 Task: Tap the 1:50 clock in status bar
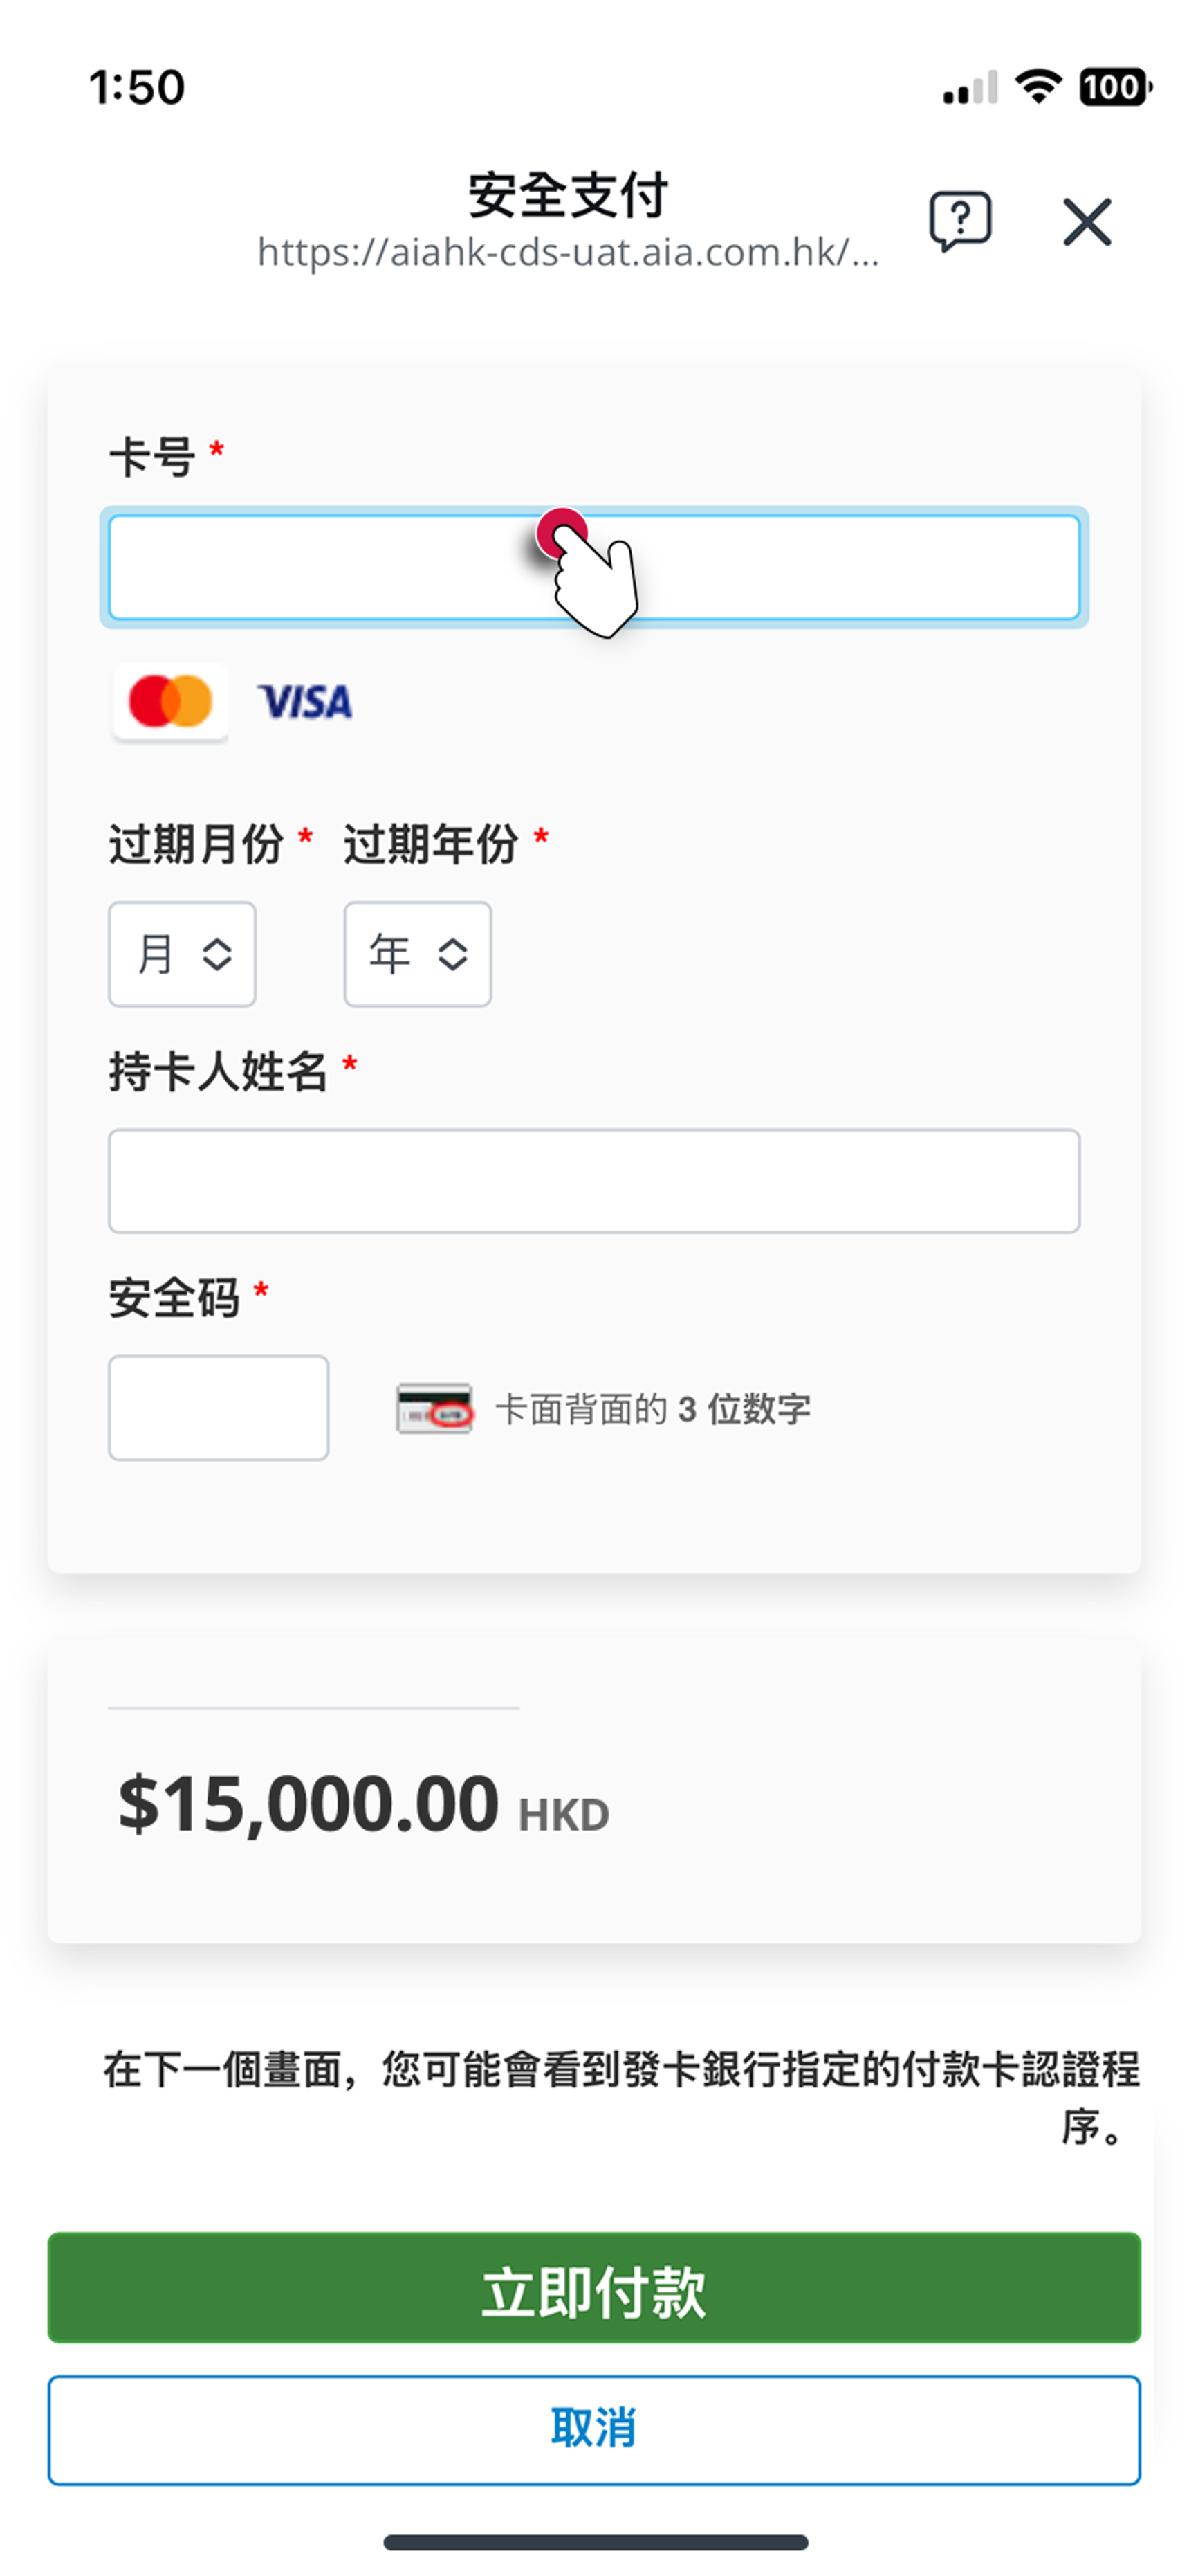137,87
